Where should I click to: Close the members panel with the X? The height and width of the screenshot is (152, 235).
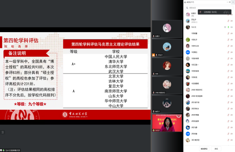pos(230,2)
